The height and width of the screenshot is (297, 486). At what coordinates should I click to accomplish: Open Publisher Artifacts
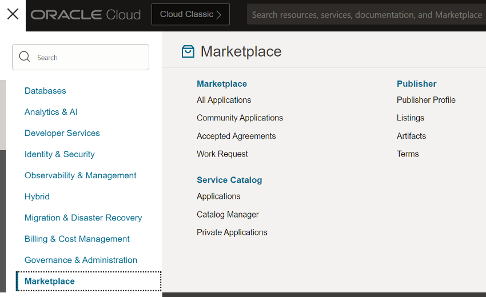(x=411, y=136)
